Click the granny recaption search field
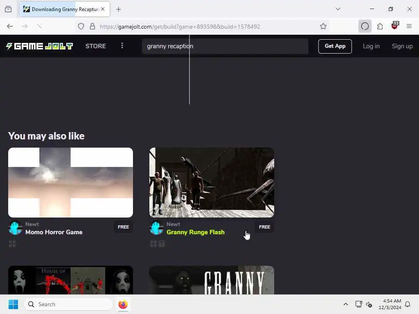This screenshot has width=419, height=314. pyautogui.click(x=225, y=46)
